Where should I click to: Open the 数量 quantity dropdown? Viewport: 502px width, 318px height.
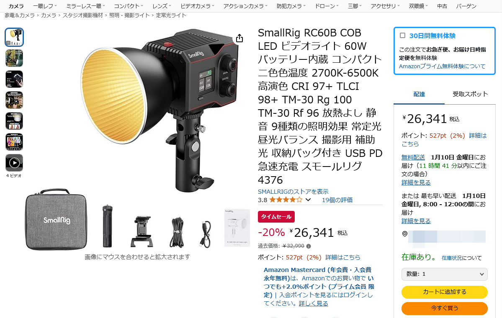(444, 274)
